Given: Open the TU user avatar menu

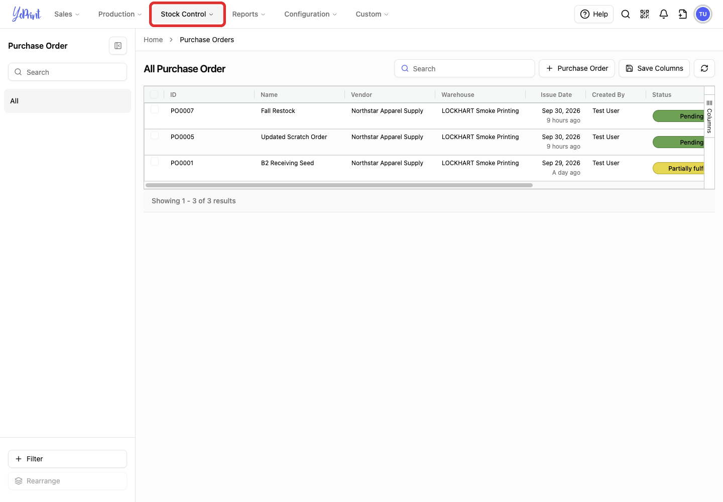Looking at the screenshot, I should pyautogui.click(x=703, y=14).
